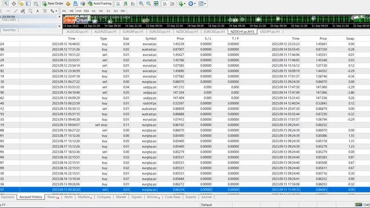
Task: Toggle AutoTrading on the toolbar
Action: pyautogui.click(x=99, y=3)
